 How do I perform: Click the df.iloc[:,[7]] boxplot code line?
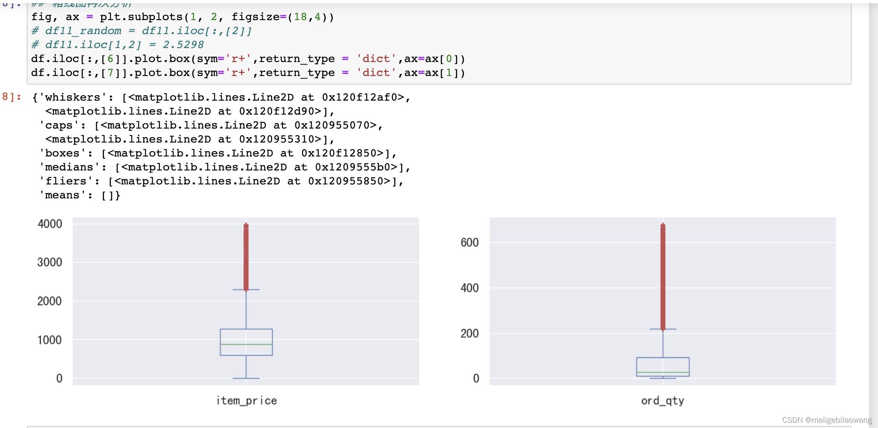coord(248,73)
